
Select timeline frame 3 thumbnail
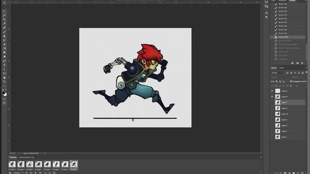point(30,164)
